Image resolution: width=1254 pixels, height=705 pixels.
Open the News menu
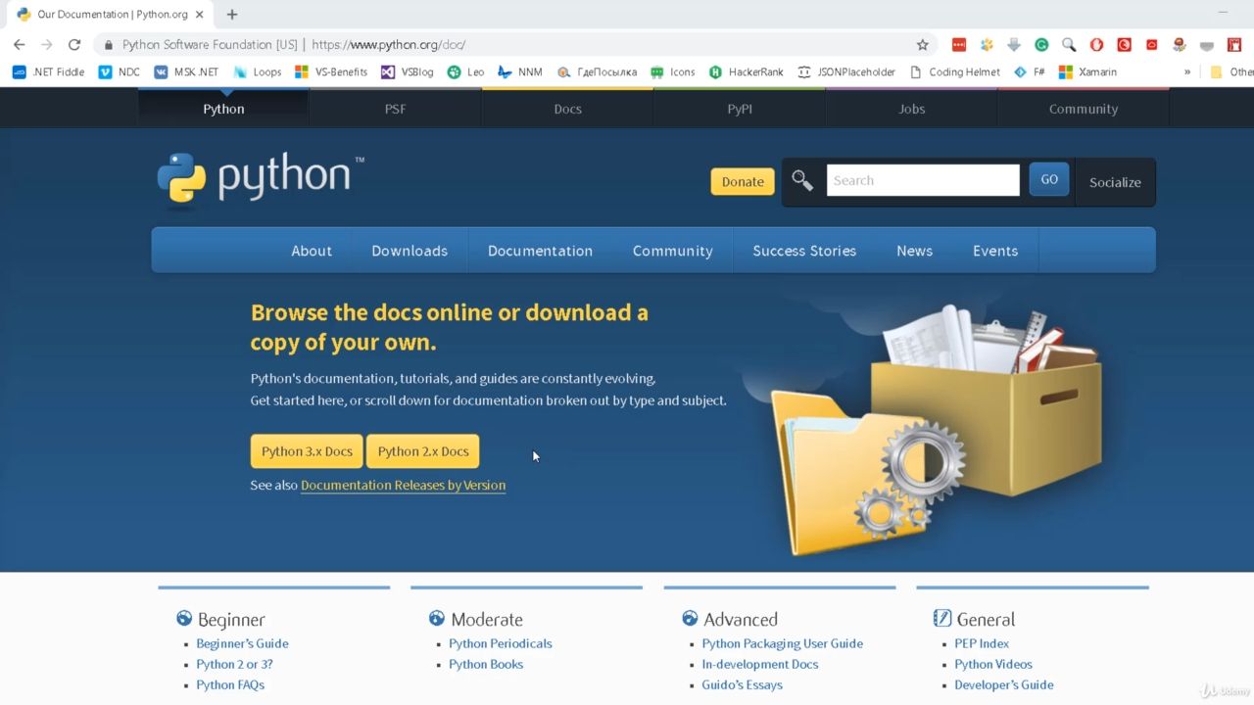coord(914,251)
